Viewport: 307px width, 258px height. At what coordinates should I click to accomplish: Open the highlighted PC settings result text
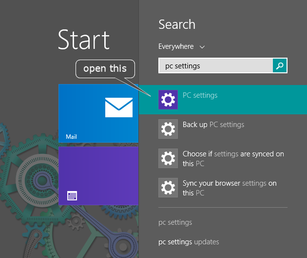click(x=200, y=95)
